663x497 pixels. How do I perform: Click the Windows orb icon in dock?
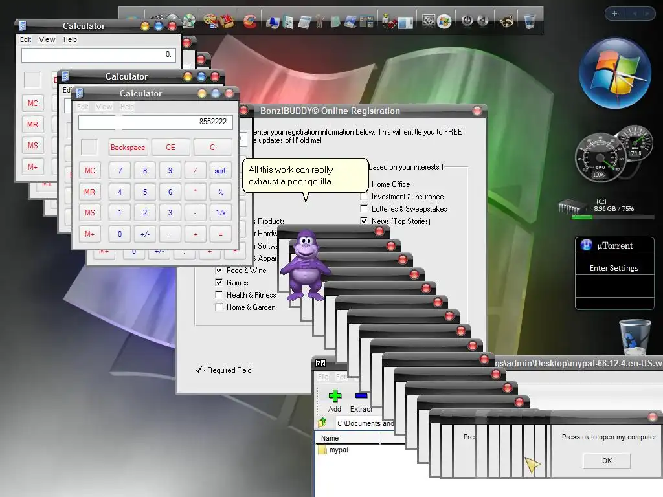[x=444, y=21]
